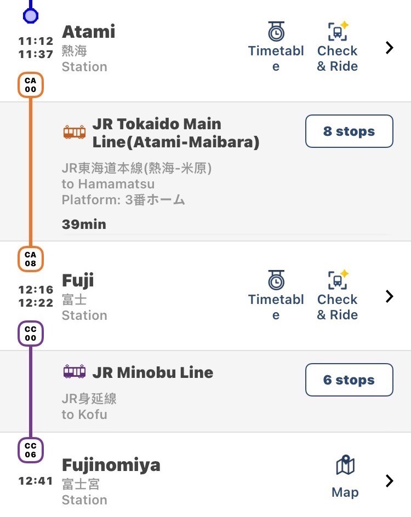Image resolution: width=411 pixels, height=517 pixels.
Task: Open Fuji station details chevron
Action: [390, 296]
